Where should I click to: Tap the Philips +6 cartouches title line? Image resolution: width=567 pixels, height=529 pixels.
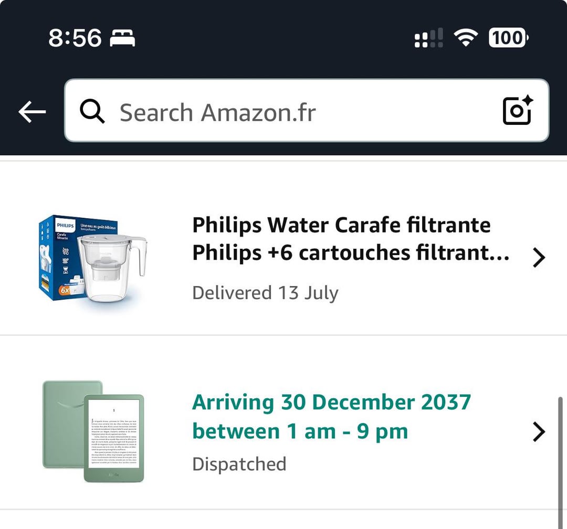351,253
